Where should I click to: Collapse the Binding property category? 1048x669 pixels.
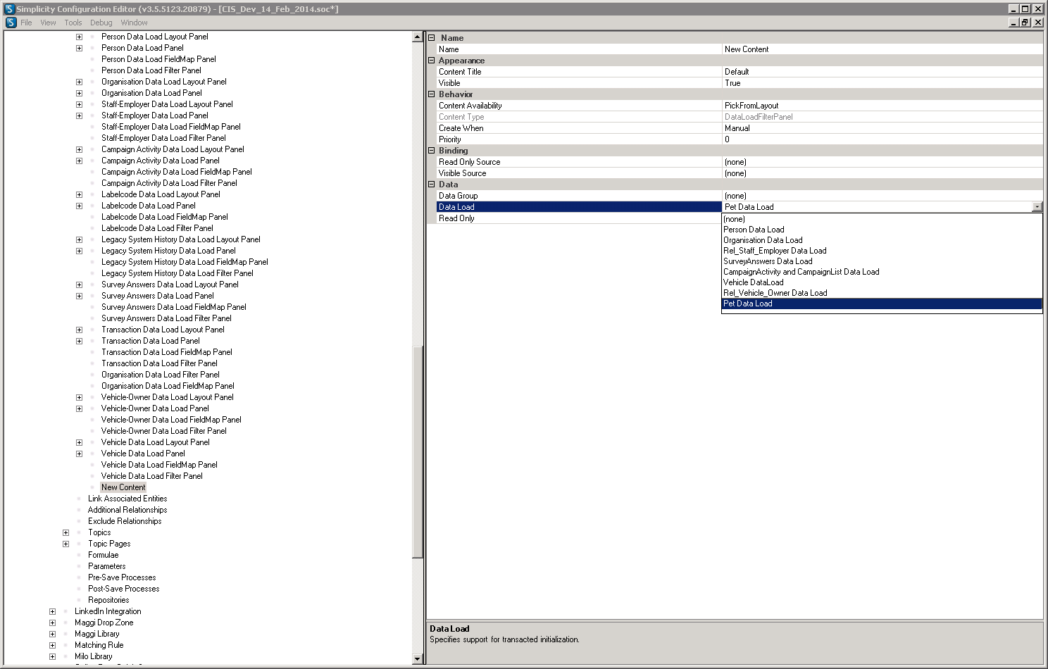pos(432,151)
